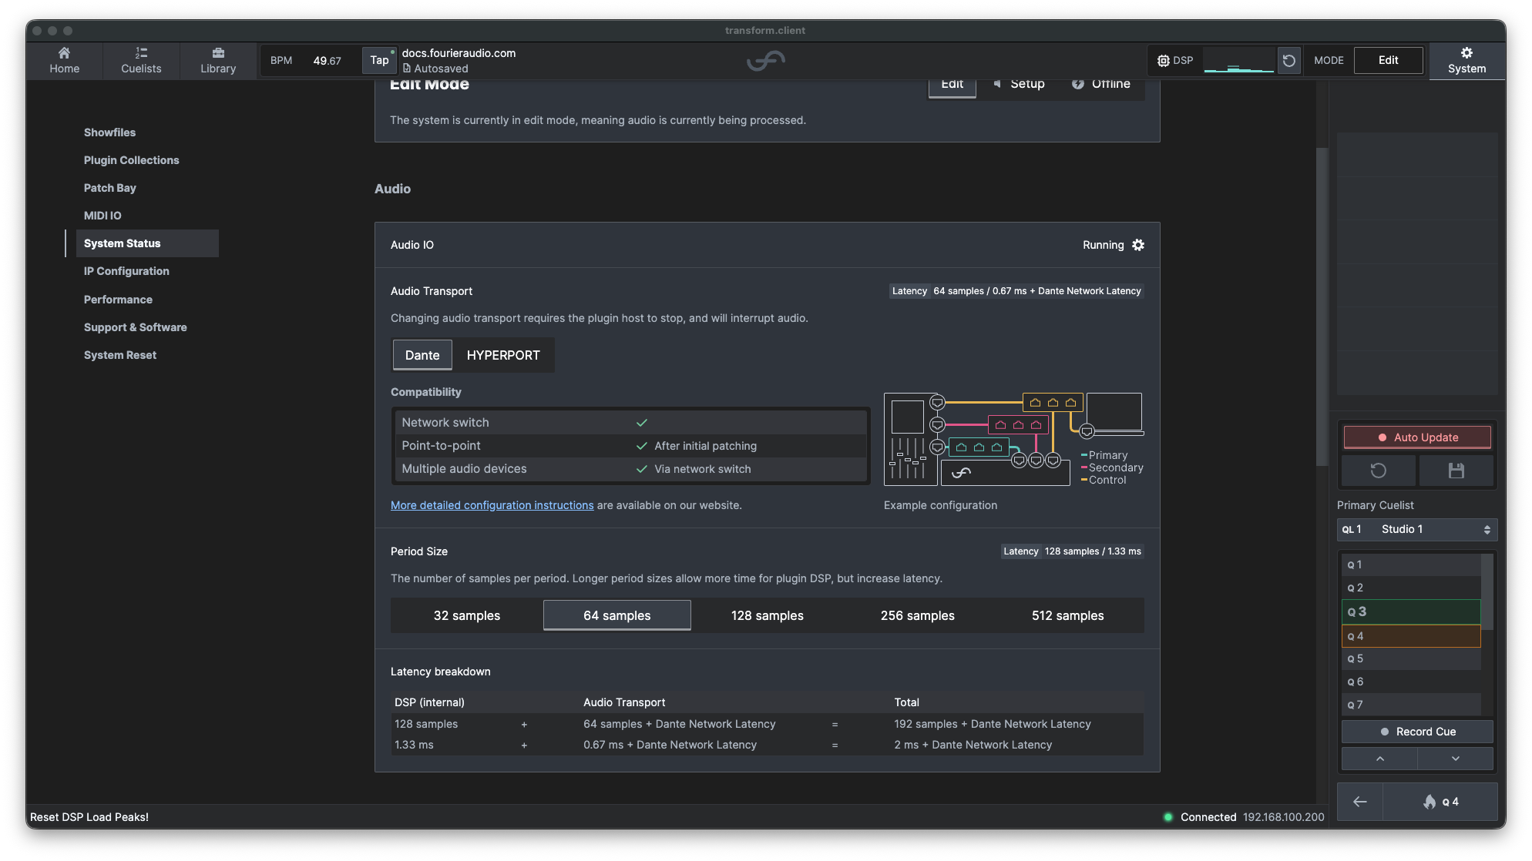Open Performance section

pyautogui.click(x=118, y=300)
